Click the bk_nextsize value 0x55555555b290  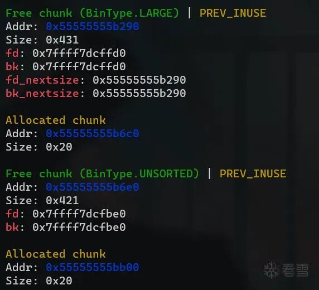(139, 93)
